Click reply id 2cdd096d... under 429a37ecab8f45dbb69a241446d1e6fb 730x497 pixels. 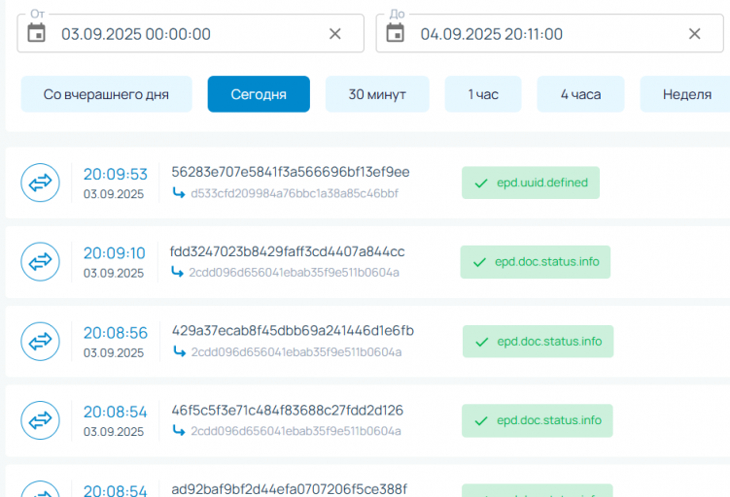(x=296, y=352)
